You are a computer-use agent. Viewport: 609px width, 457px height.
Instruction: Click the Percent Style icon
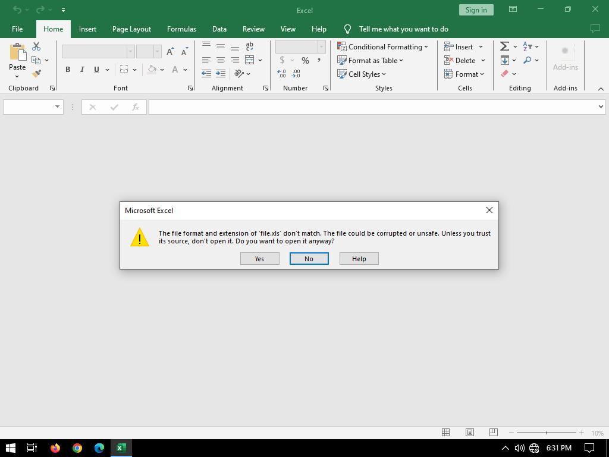coord(305,60)
